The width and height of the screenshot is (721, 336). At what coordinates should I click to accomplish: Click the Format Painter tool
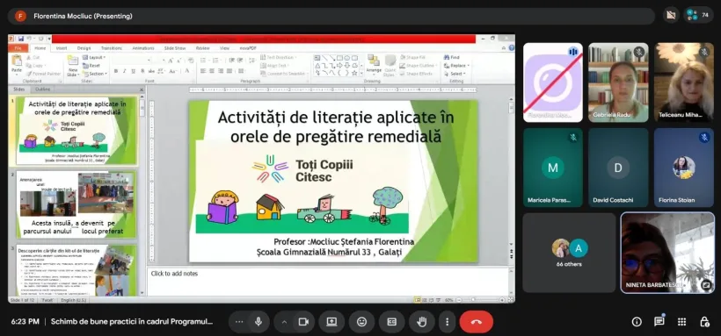tap(44, 74)
